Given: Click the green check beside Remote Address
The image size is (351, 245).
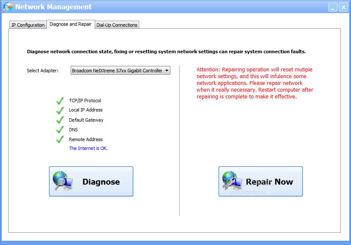Looking at the screenshot, I should pos(60,139).
